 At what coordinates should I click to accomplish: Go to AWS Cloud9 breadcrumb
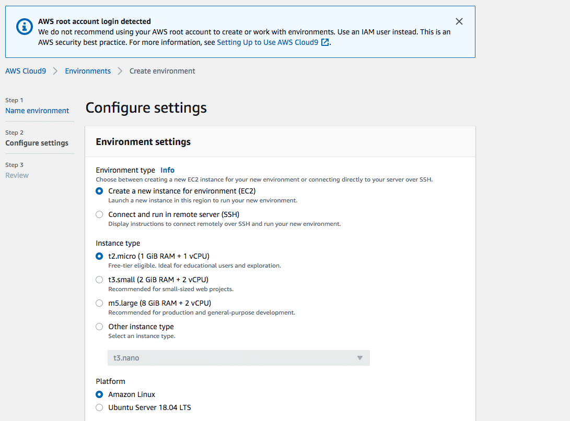coord(26,71)
